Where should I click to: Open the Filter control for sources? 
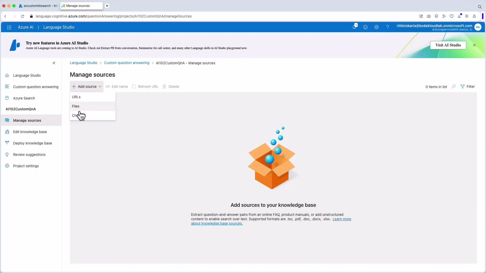coord(468,86)
